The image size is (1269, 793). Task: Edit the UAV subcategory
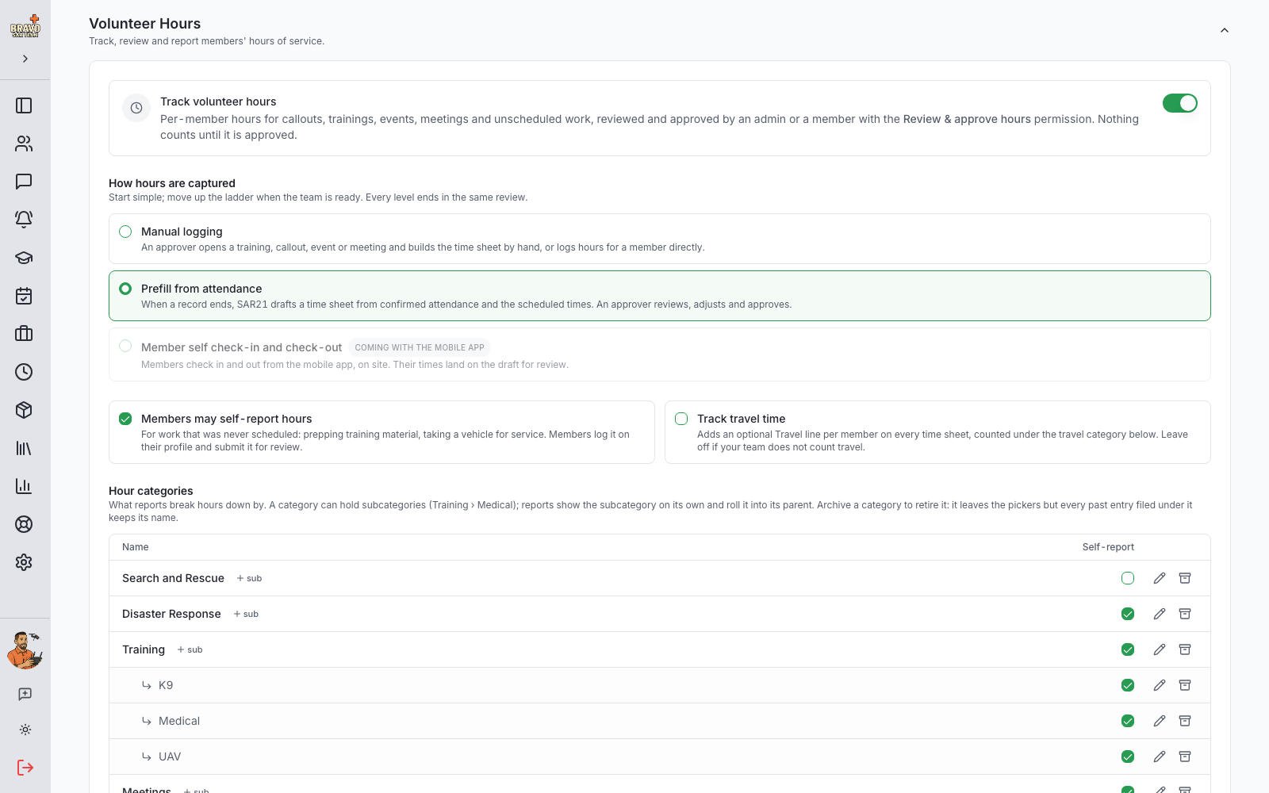click(x=1160, y=757)
